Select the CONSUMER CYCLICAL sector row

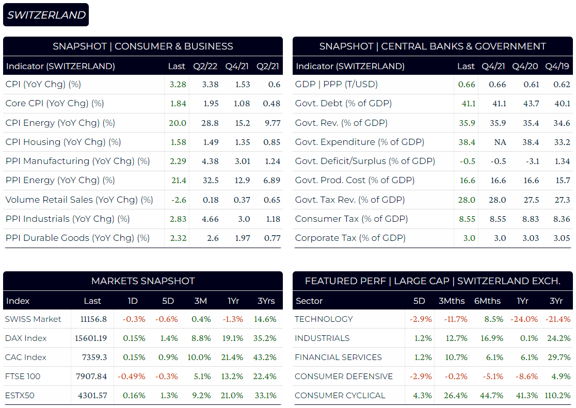point(433,396)
